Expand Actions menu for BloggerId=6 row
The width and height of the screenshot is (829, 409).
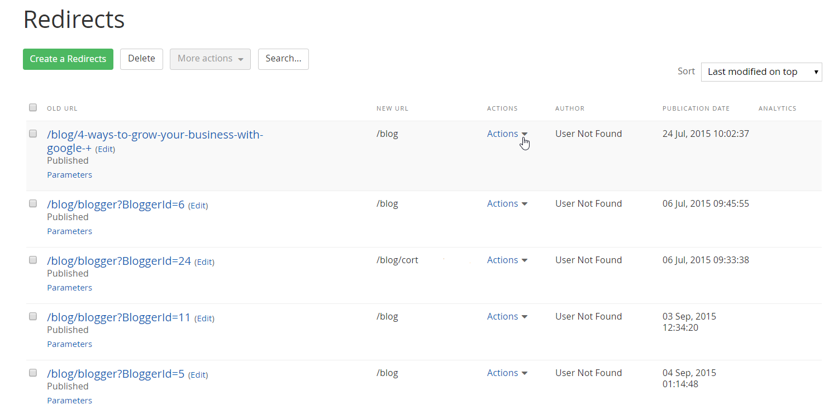(507, 203)
